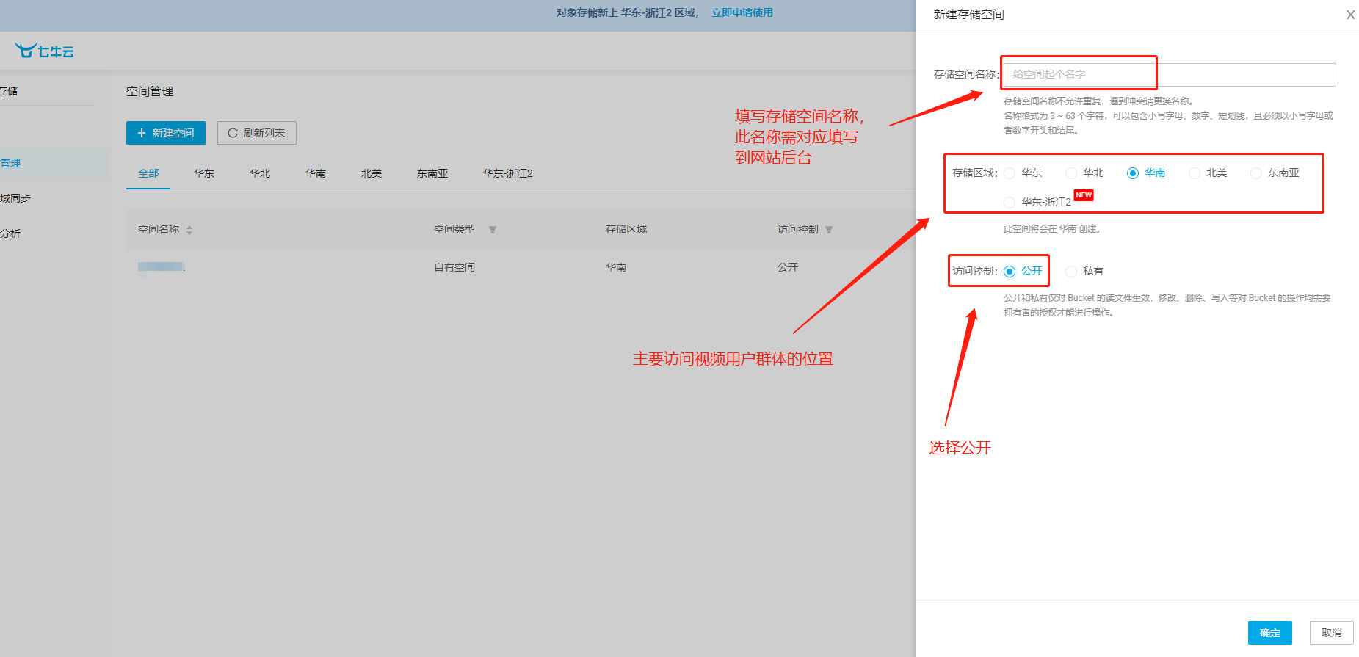Viewport: 1359px width, 657px height.
Task: Choose 东南亚 as the storage region
Action: [x=1257, y=173]
